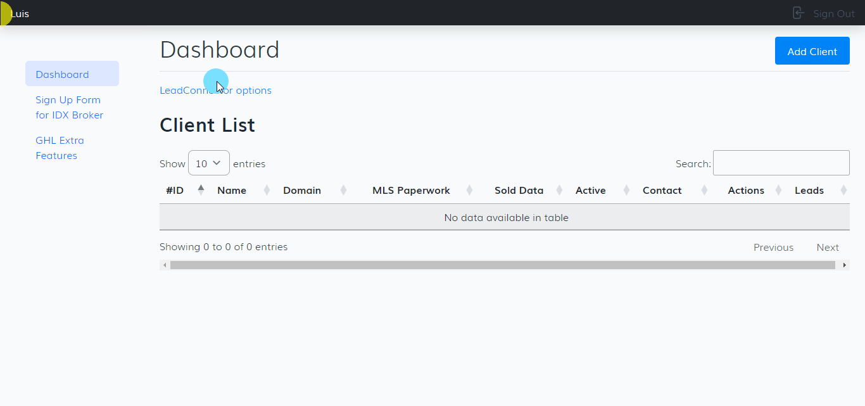Click the sort arrows beside Domain column

[343, 190]
